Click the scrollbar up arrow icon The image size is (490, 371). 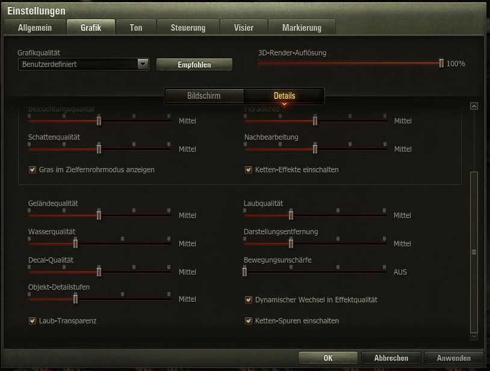click(x=474, y=106)
